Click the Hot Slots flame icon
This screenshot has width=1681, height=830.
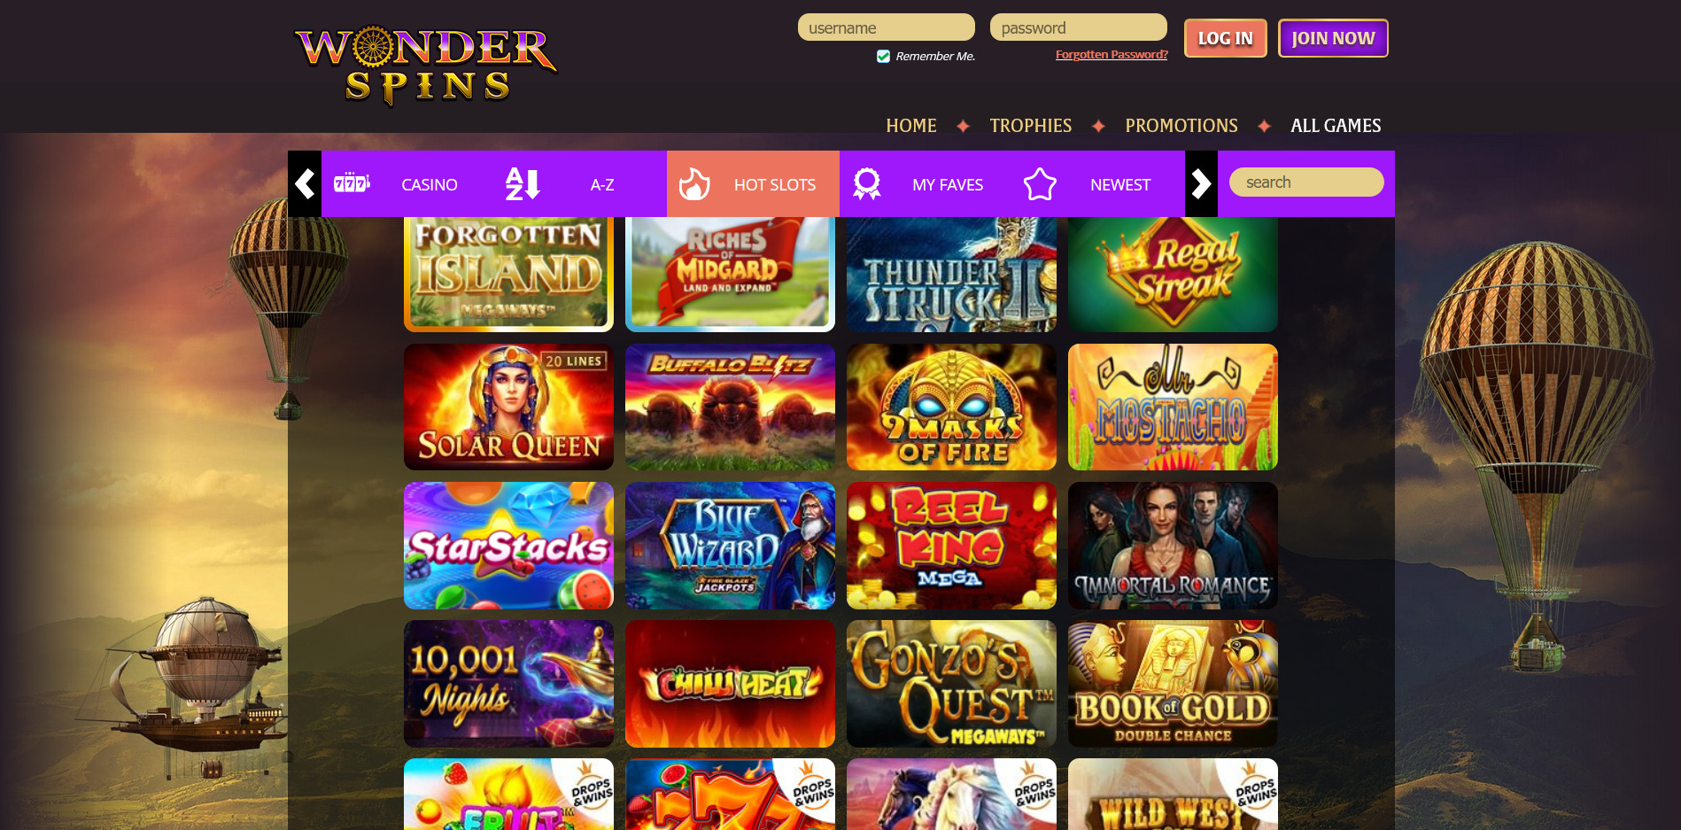(694, 184)
